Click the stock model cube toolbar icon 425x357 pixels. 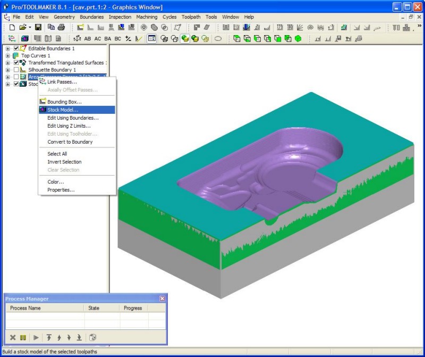[24, 38]
